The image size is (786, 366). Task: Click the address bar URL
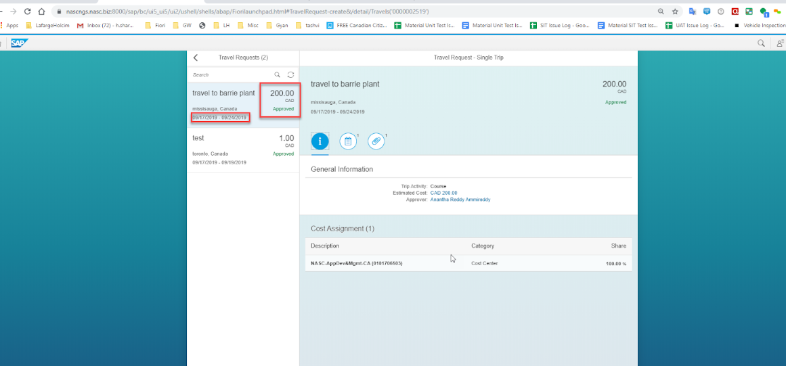pyautogui.click(x=247, y=11)
